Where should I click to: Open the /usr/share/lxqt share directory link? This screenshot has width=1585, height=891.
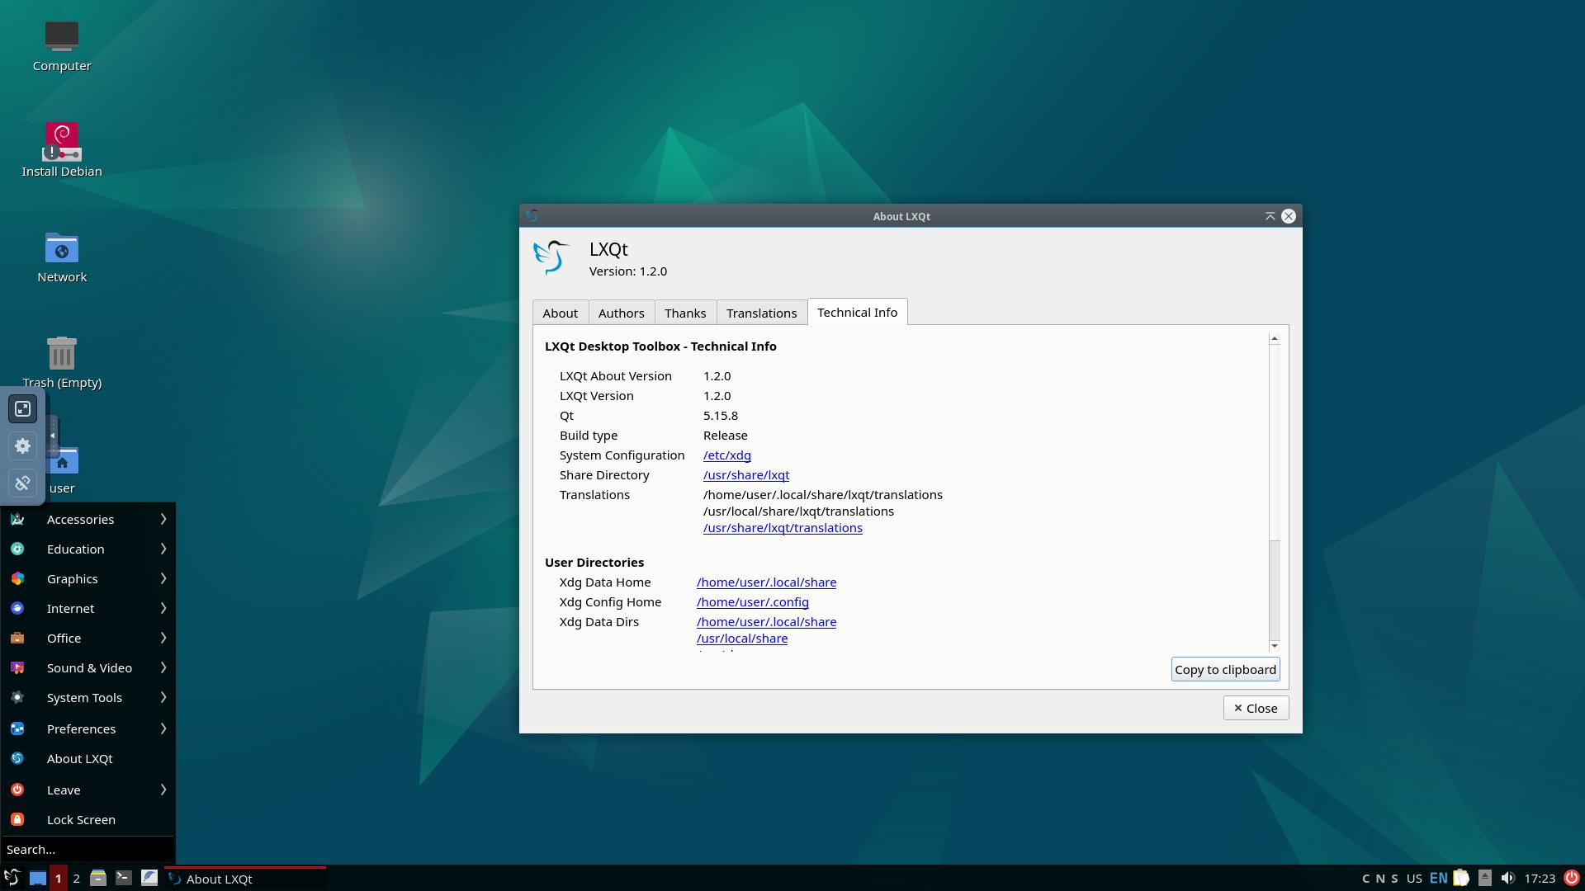[x=746, y=474]
